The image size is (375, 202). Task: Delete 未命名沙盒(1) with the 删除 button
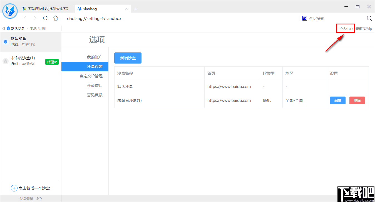pyautogui.click(x=357, y=100)
